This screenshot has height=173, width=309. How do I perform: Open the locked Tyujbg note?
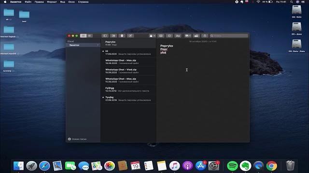[x=128, y=99]
